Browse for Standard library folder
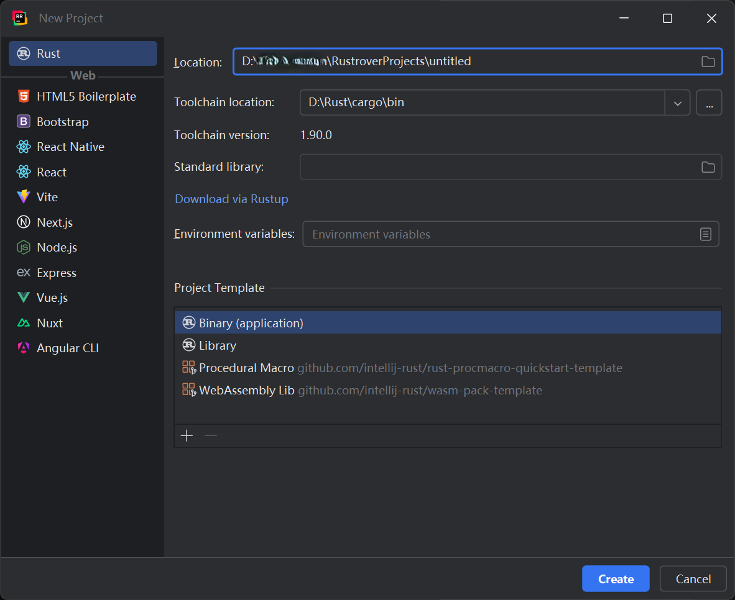This screenshot has width=735, height=600. pyautogui.click(x=708, y=167)
